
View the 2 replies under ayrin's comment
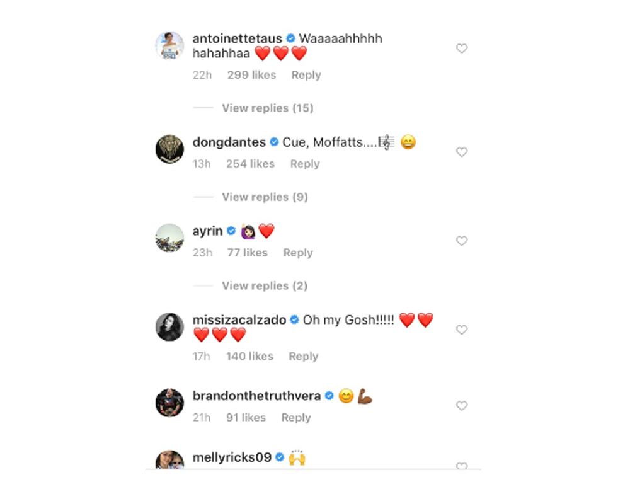pos(265,286)
